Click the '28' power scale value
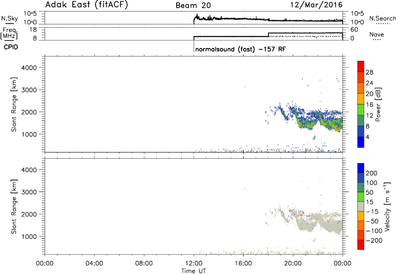 tap(369, 72)
